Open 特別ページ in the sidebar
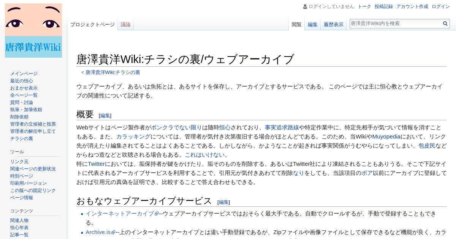The width and height of the screenshot is (456, 239). click(x=22, y=176)
